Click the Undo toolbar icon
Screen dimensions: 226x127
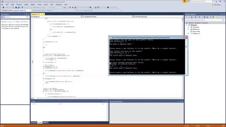pyautogui.click(x=22, y=7)
